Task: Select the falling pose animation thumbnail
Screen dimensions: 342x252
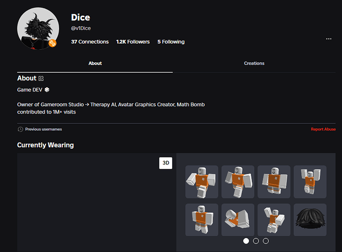Action: 238,220
